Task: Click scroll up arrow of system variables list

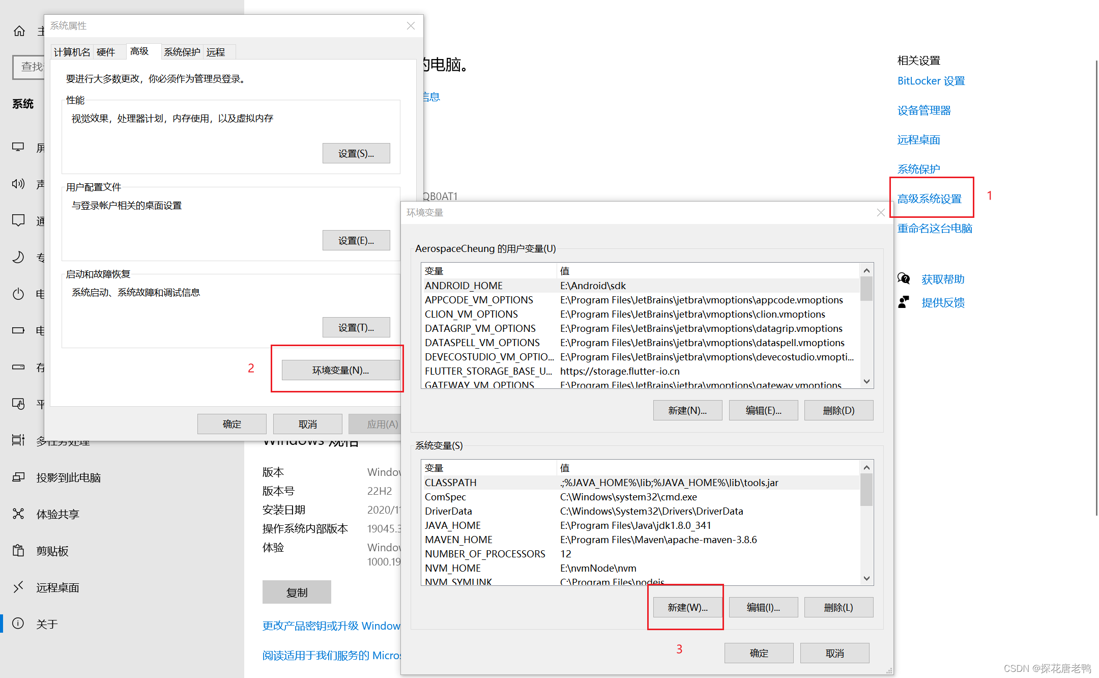Action: [866, 467]
